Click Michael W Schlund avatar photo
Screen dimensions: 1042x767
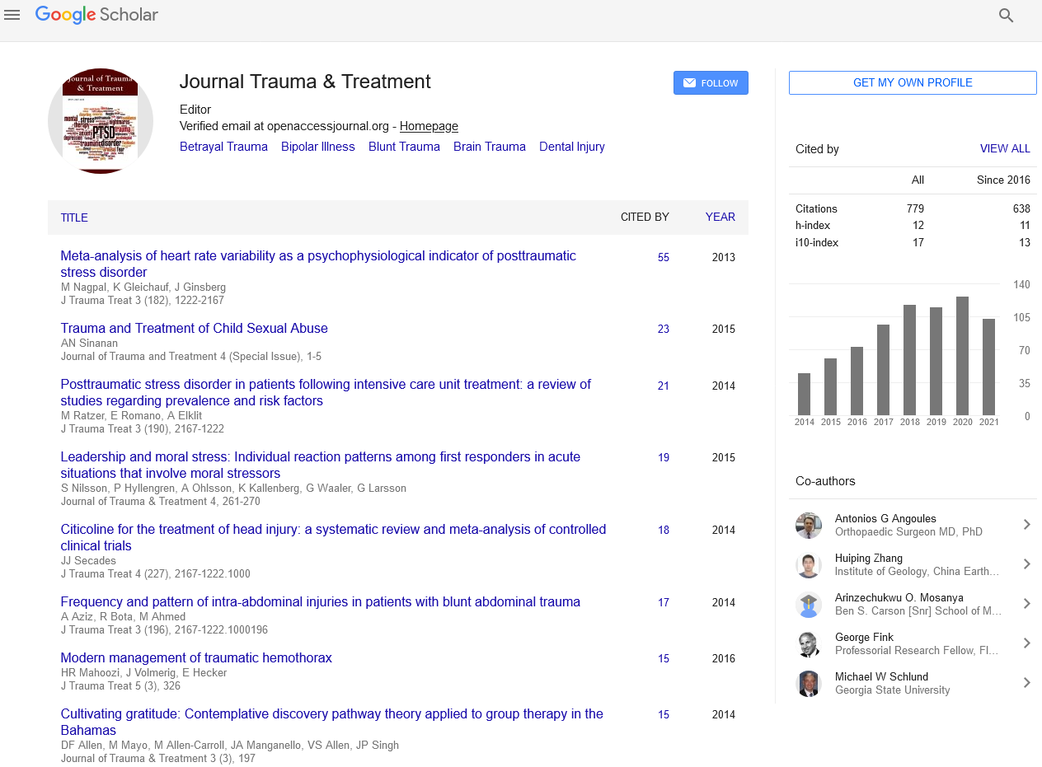[x=809, y=683]
